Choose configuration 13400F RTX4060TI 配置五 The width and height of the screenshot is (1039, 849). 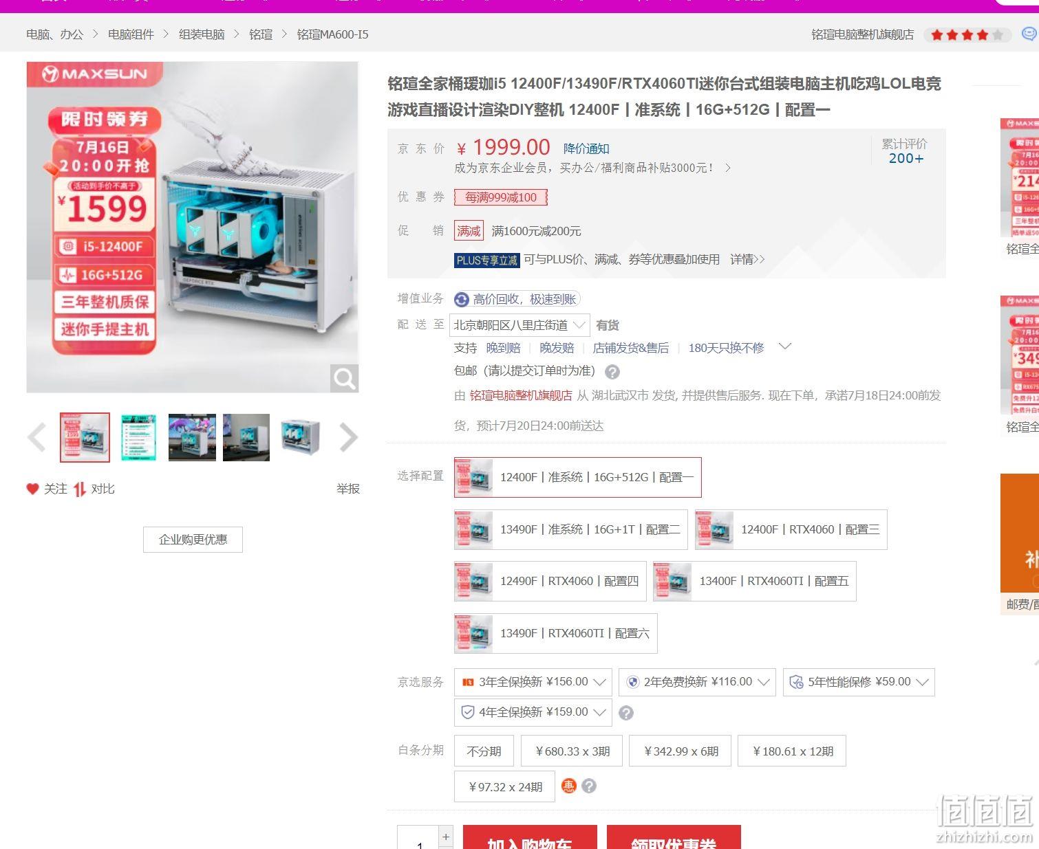click(755, 582)
